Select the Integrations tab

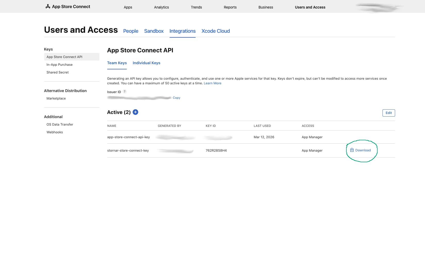182,31
